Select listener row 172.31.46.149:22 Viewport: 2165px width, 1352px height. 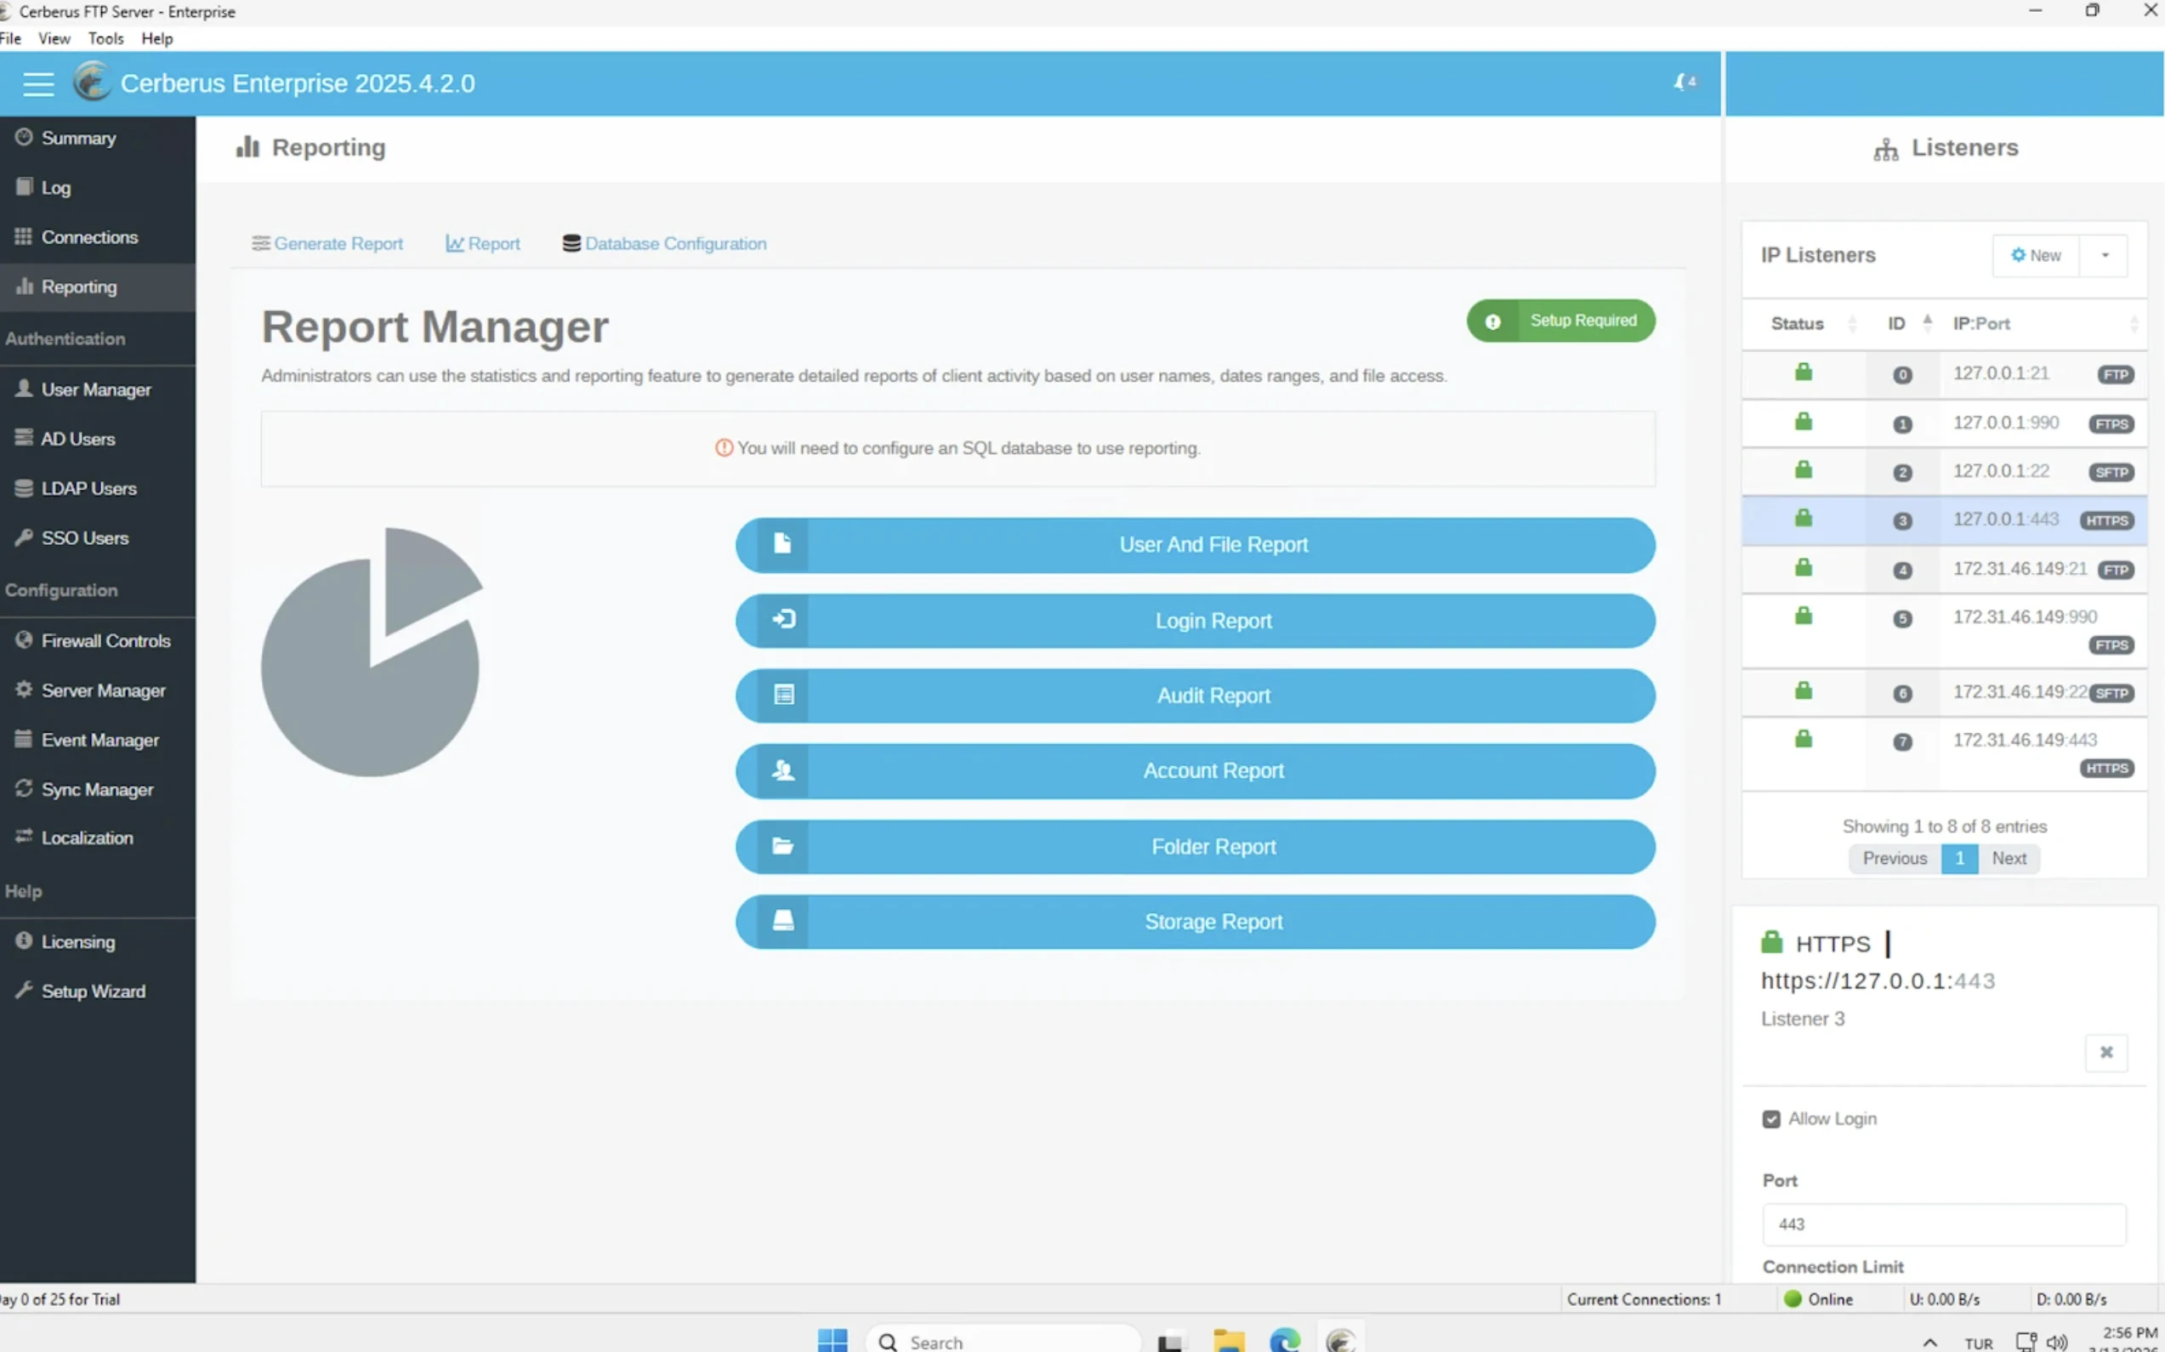click(1944, 693)
